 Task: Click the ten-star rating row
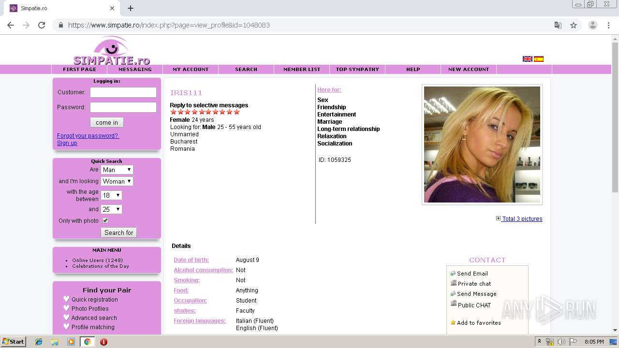click(205, 112)
